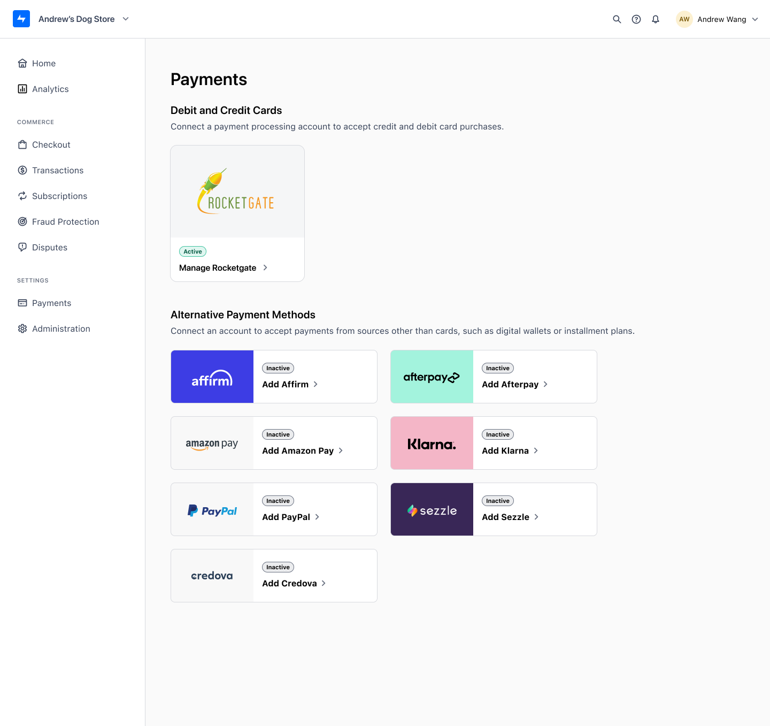Image resolution: width=770 pixels, height=726 pixels.
Task: Open the search magnifier icon
Action: pyautogui.click(x=617, y=19)
